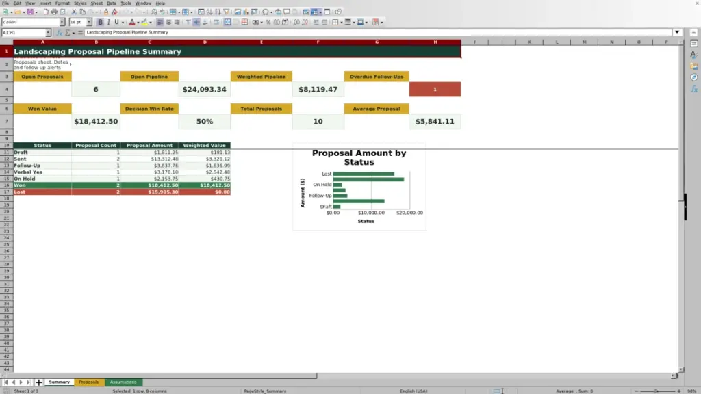
Task: Expand the Underline style dropdown arrow
Action: [123, 23]
